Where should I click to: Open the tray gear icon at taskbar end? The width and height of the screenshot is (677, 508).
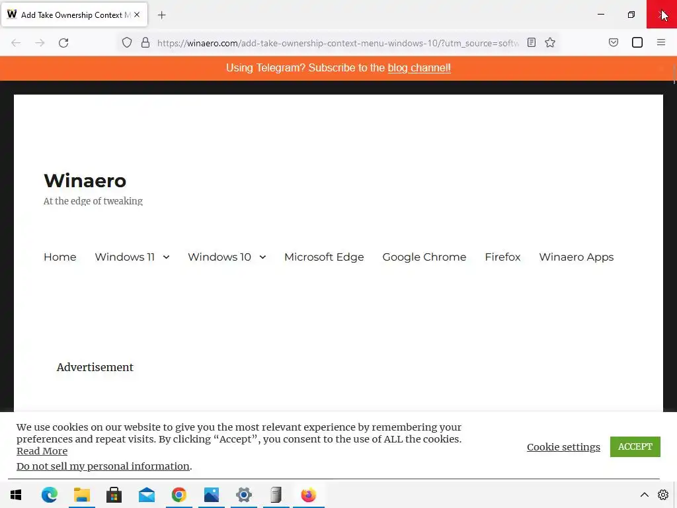click(x=663, y=495)
